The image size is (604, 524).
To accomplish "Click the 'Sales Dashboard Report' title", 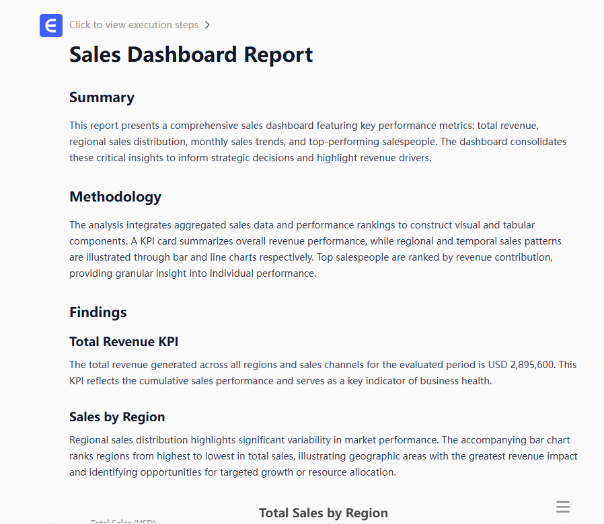I will tap(191, 54).
